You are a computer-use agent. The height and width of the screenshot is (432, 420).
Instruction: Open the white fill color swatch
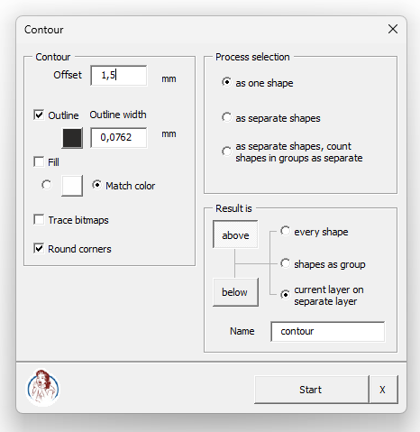pos(72,186)
